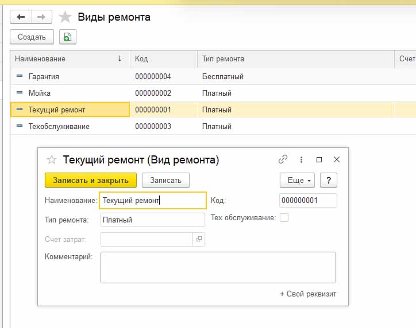The height and width of the screenshot is (328, 416).
Task: Click the forward navigation arrow
Action: 41,17
